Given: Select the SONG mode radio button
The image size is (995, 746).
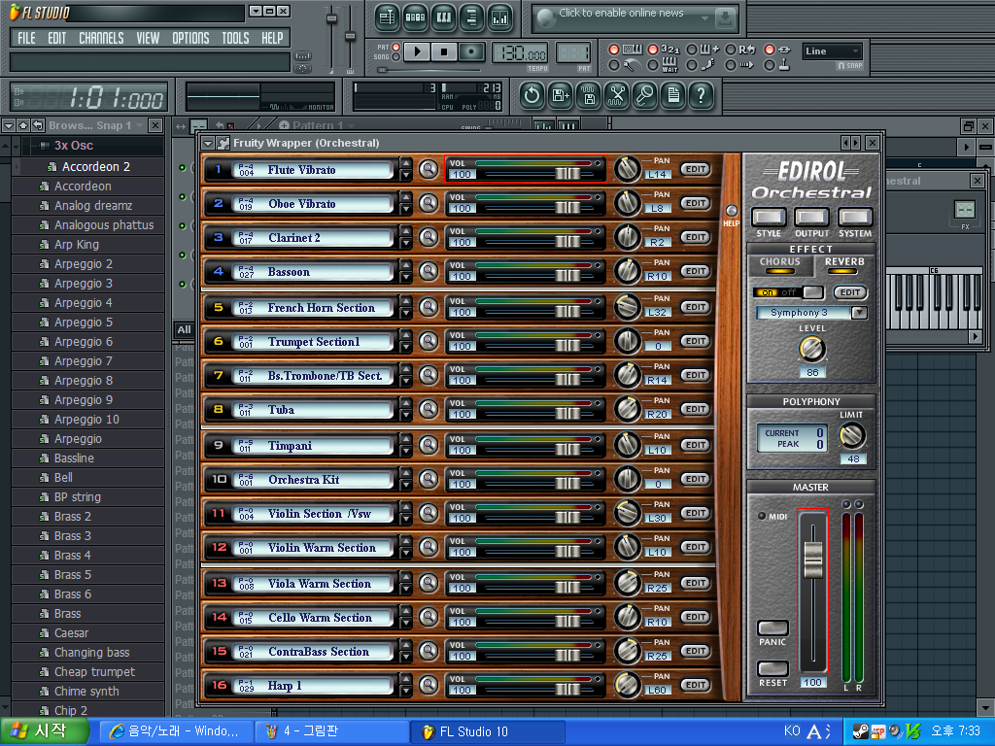Looking at the screenshot, I should tap(396, 57).
